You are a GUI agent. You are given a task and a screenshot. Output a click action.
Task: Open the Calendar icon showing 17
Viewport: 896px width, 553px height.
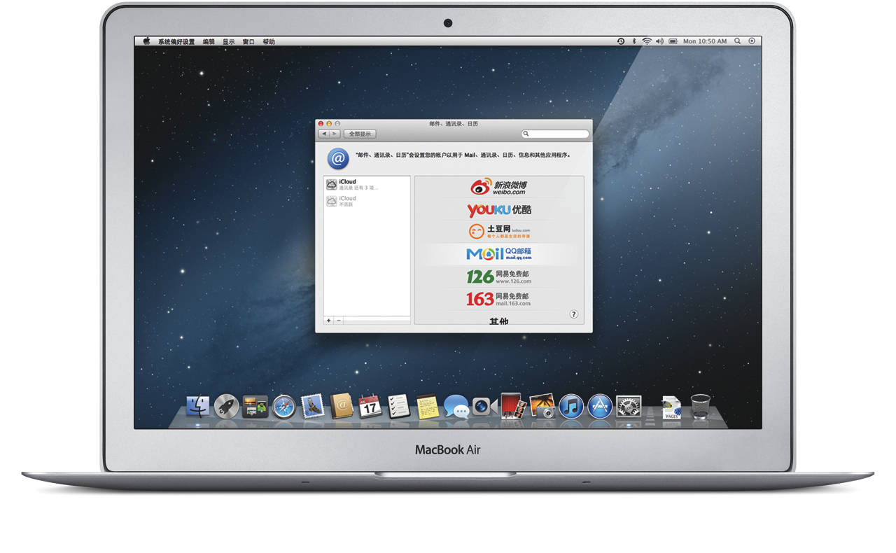[x=370, y=405]
